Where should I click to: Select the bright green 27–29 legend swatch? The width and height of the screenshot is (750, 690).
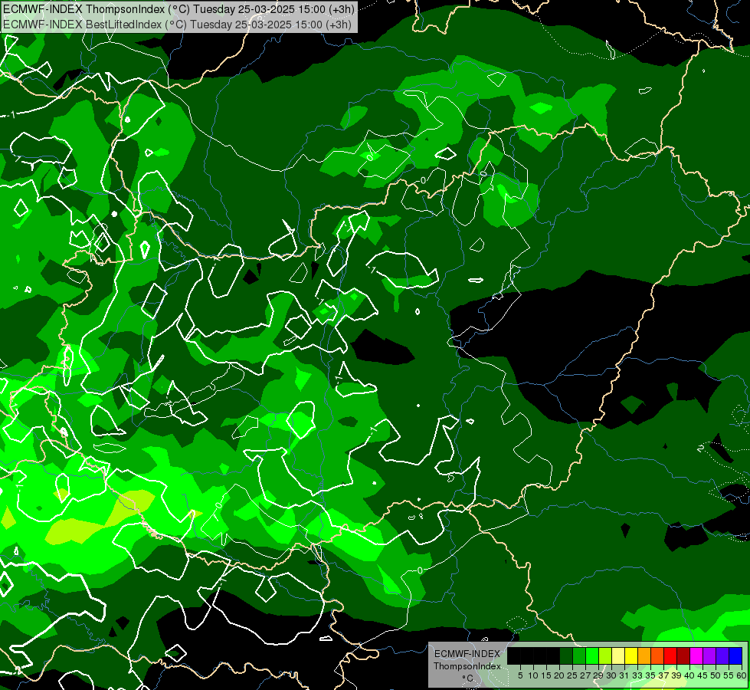pyautogui.click(x=592, y=655)
